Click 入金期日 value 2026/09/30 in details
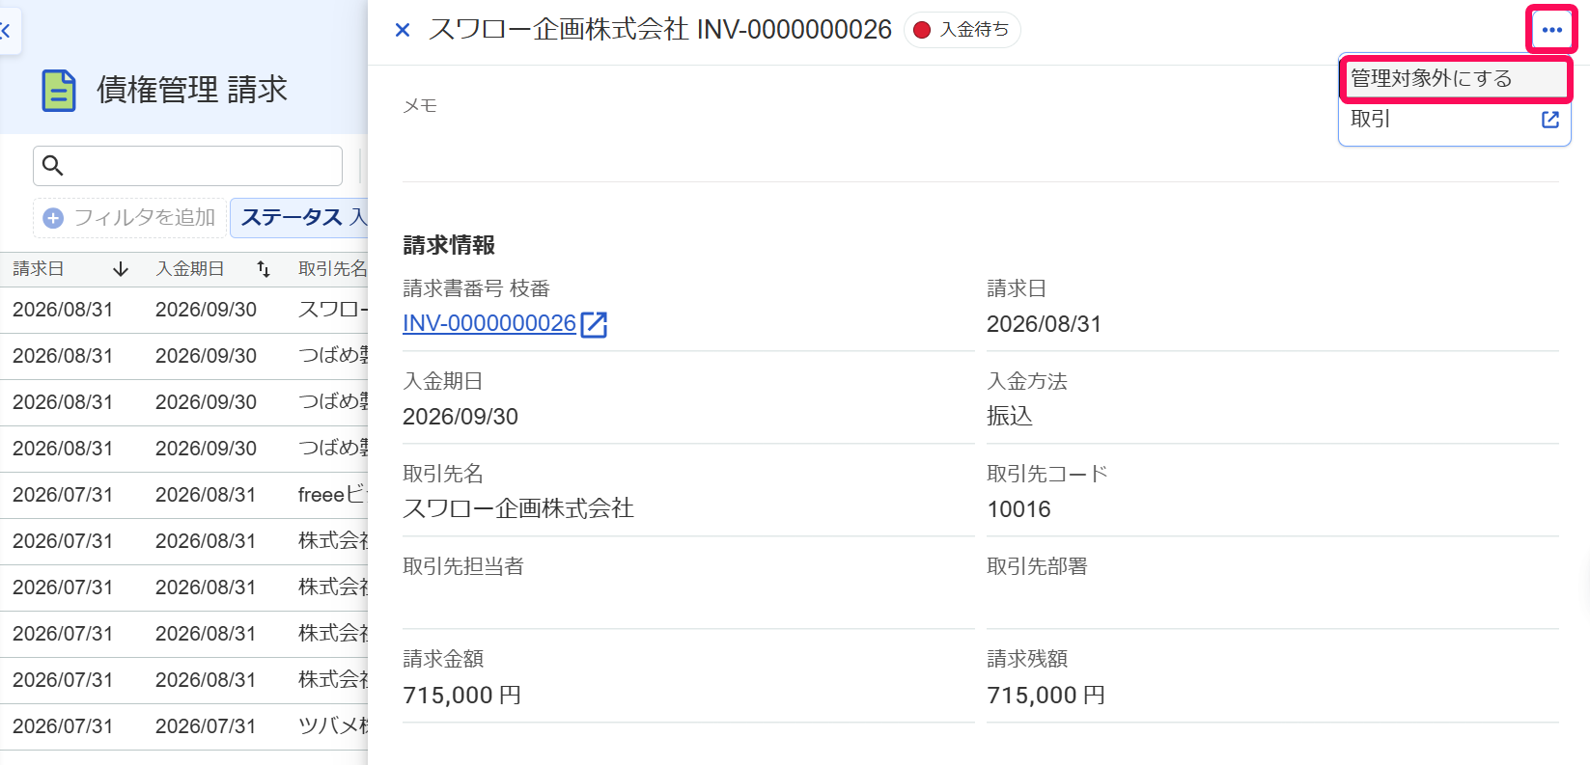This screenshot has height=765, width=1590. (x=460, y=417)
